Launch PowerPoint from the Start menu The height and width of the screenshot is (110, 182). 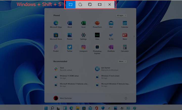(x=97, y=24)
